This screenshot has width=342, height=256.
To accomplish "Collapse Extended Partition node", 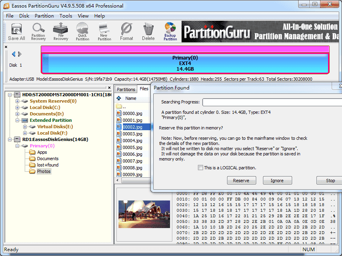I will click(17, 120).
